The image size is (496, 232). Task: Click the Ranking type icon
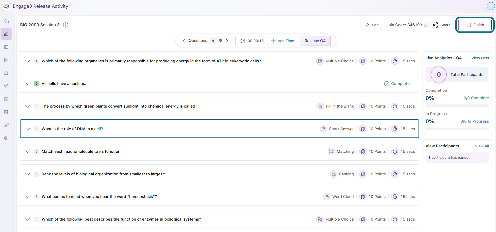(x=334, y=174)
